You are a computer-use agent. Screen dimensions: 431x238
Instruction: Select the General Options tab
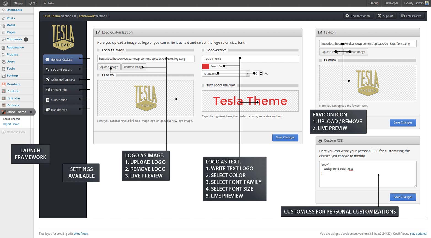63,59
